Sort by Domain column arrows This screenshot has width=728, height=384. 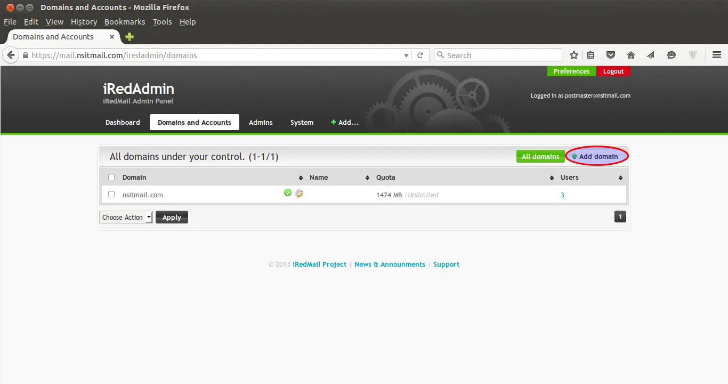pyautogui.click(x=301, y=178)
